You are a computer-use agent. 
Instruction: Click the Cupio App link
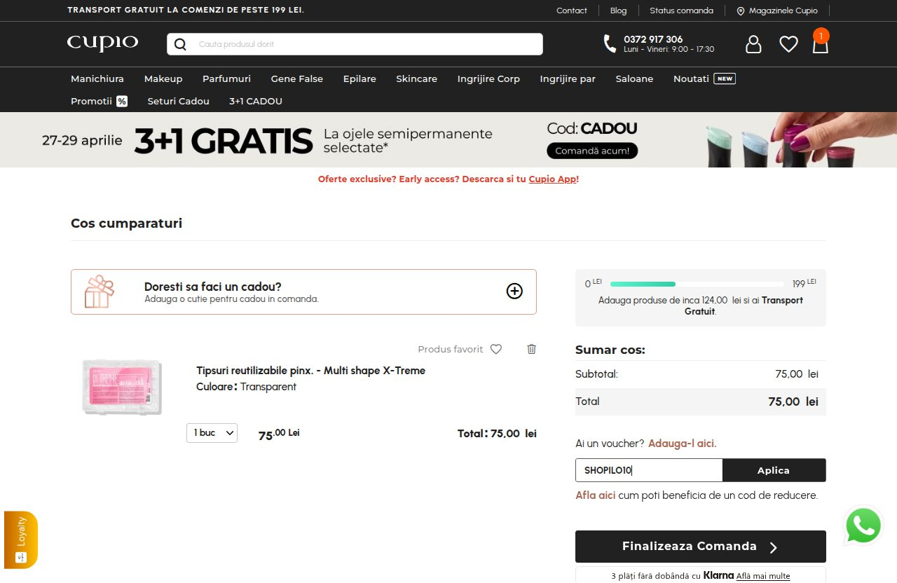(552, 179)
